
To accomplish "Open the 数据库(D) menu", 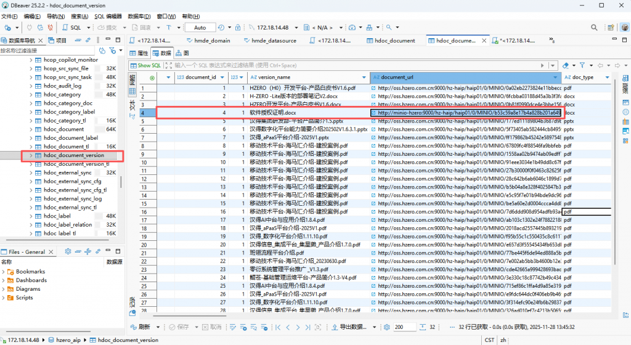I will click(140, 16).
